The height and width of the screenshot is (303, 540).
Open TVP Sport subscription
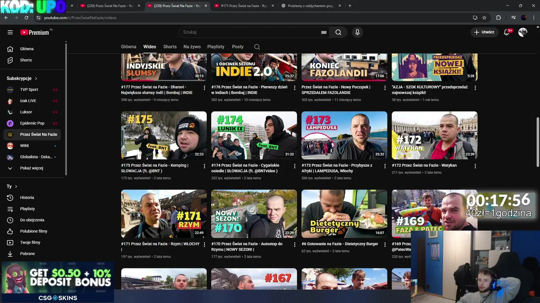point(33,90)
